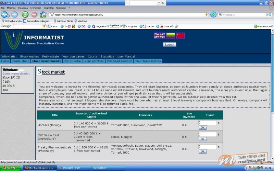
Task: Switch to the Your portfolio tab
Action: coord(94,61)
